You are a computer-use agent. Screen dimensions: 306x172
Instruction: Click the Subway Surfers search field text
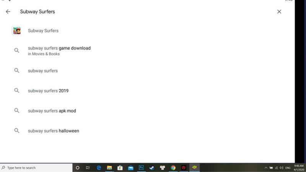point(37,12)
